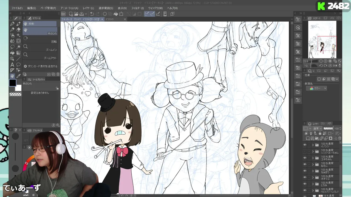
Task: Hide the ウェイバー・しぐしぐ layer folder
Action: [305, 191]
